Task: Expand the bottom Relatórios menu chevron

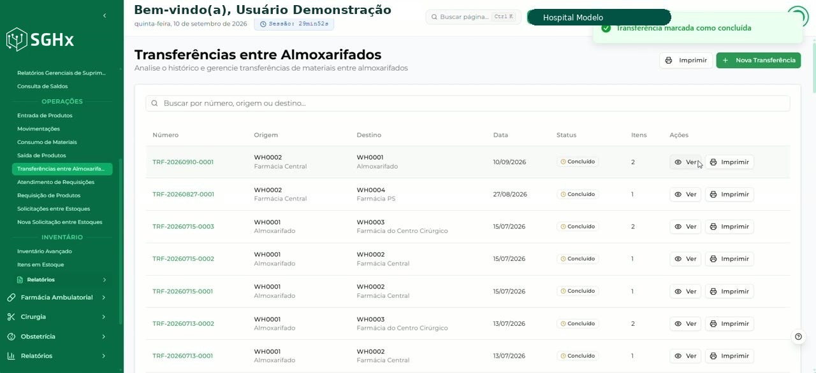Action: coord(104,356)
